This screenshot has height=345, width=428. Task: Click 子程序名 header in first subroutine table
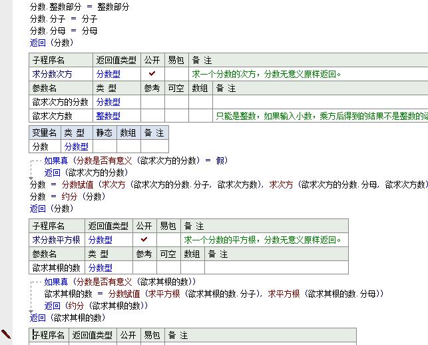(49, 60)
